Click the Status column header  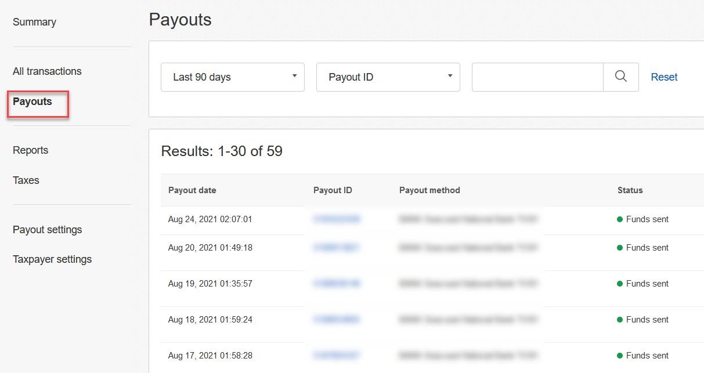click(x=630, y=190)
